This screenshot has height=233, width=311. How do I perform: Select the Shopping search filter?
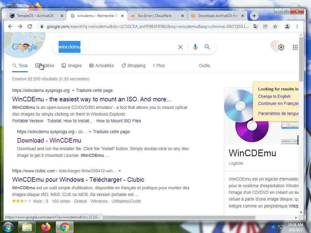tap(133, 66)
